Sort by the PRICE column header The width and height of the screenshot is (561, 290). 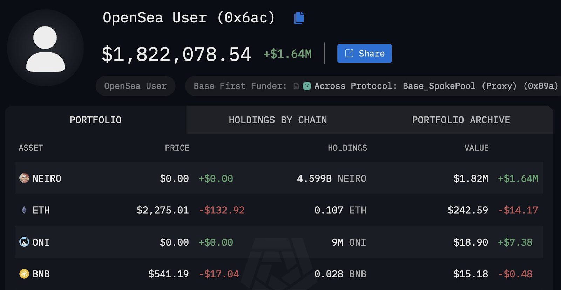[x=177, y=148]
